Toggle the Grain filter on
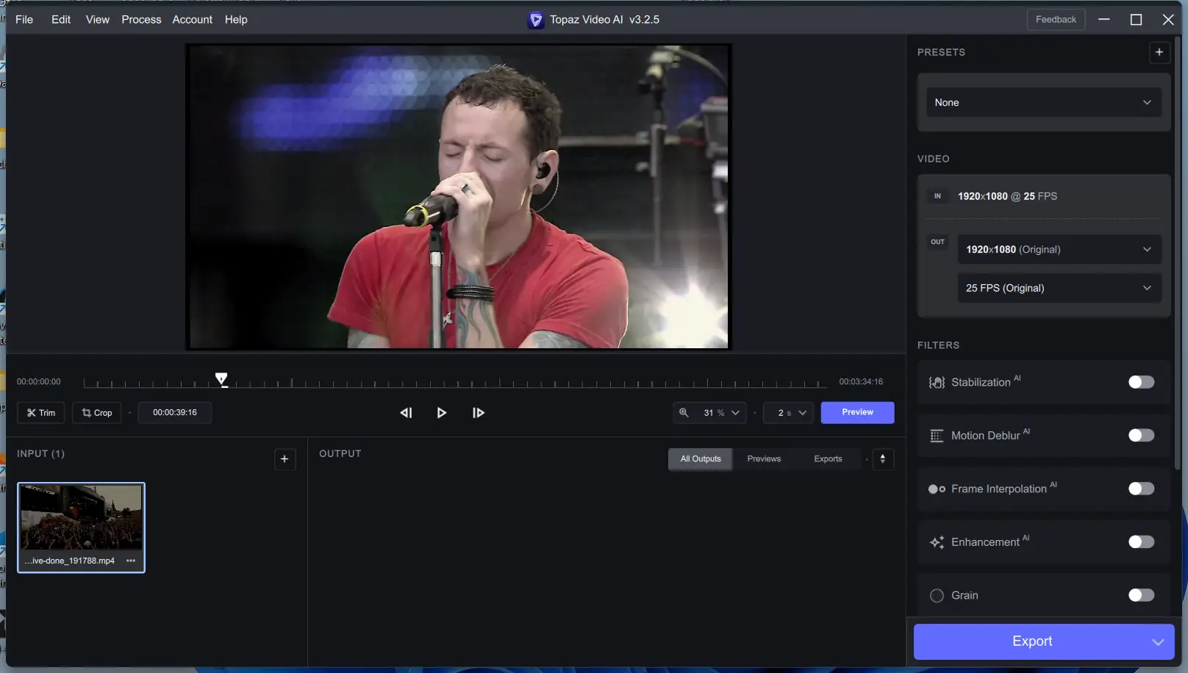Image resolution: width=1188 pixels, height=673 pixels. click(x=1141, y=595)
